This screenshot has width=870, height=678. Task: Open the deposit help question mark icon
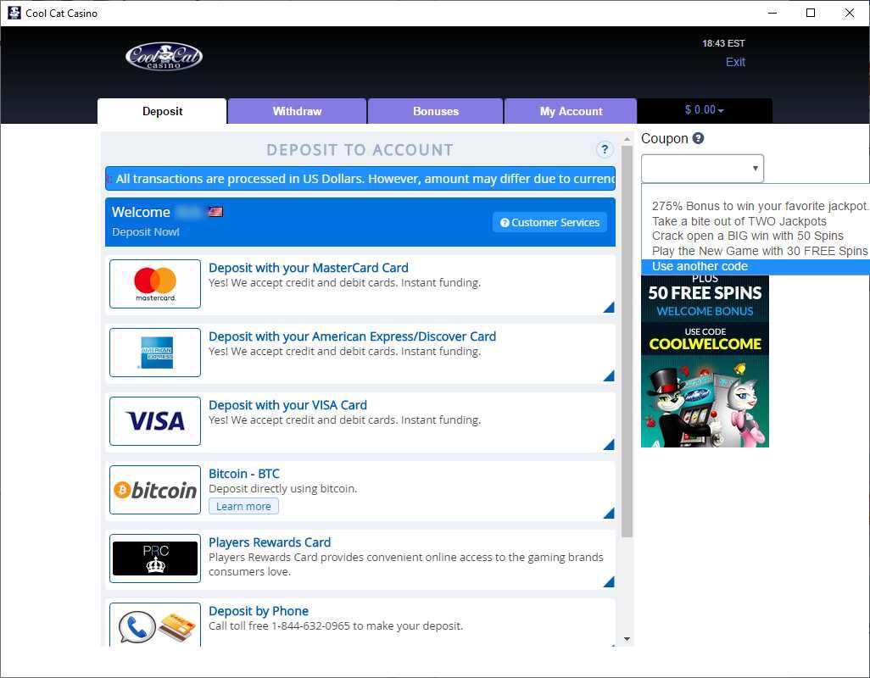[x=605, y=149]
